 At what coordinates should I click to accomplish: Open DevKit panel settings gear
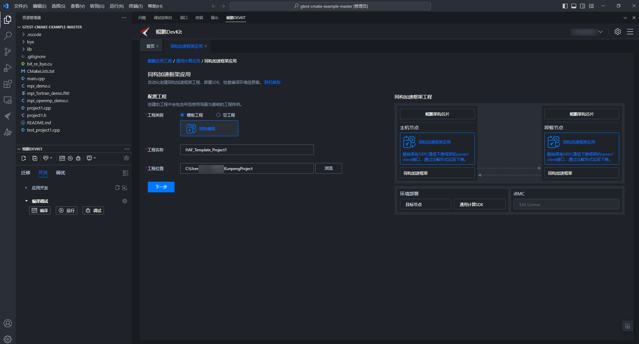(x=618, y=32)
